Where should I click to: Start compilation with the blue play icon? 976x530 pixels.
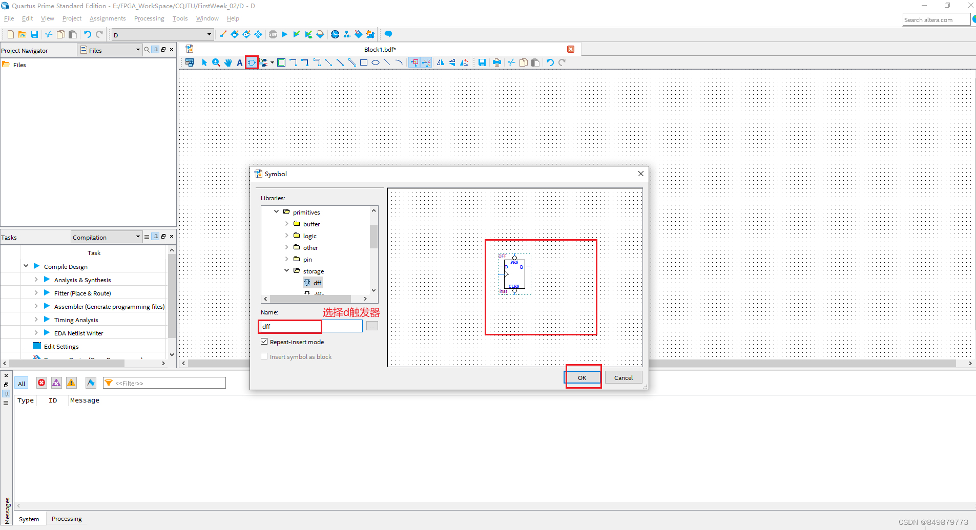285,34
